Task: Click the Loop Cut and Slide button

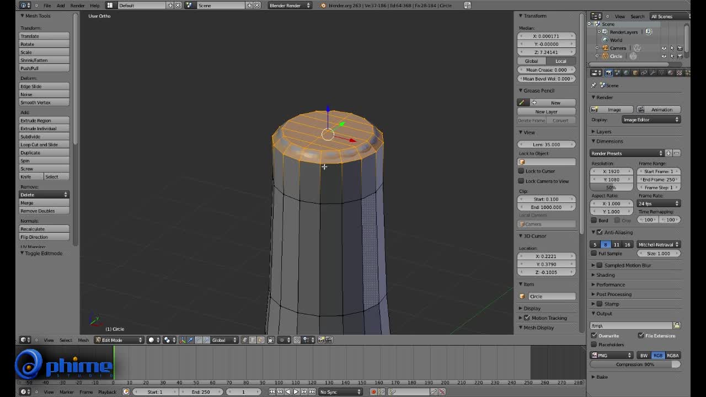Action: click(44, 144)
